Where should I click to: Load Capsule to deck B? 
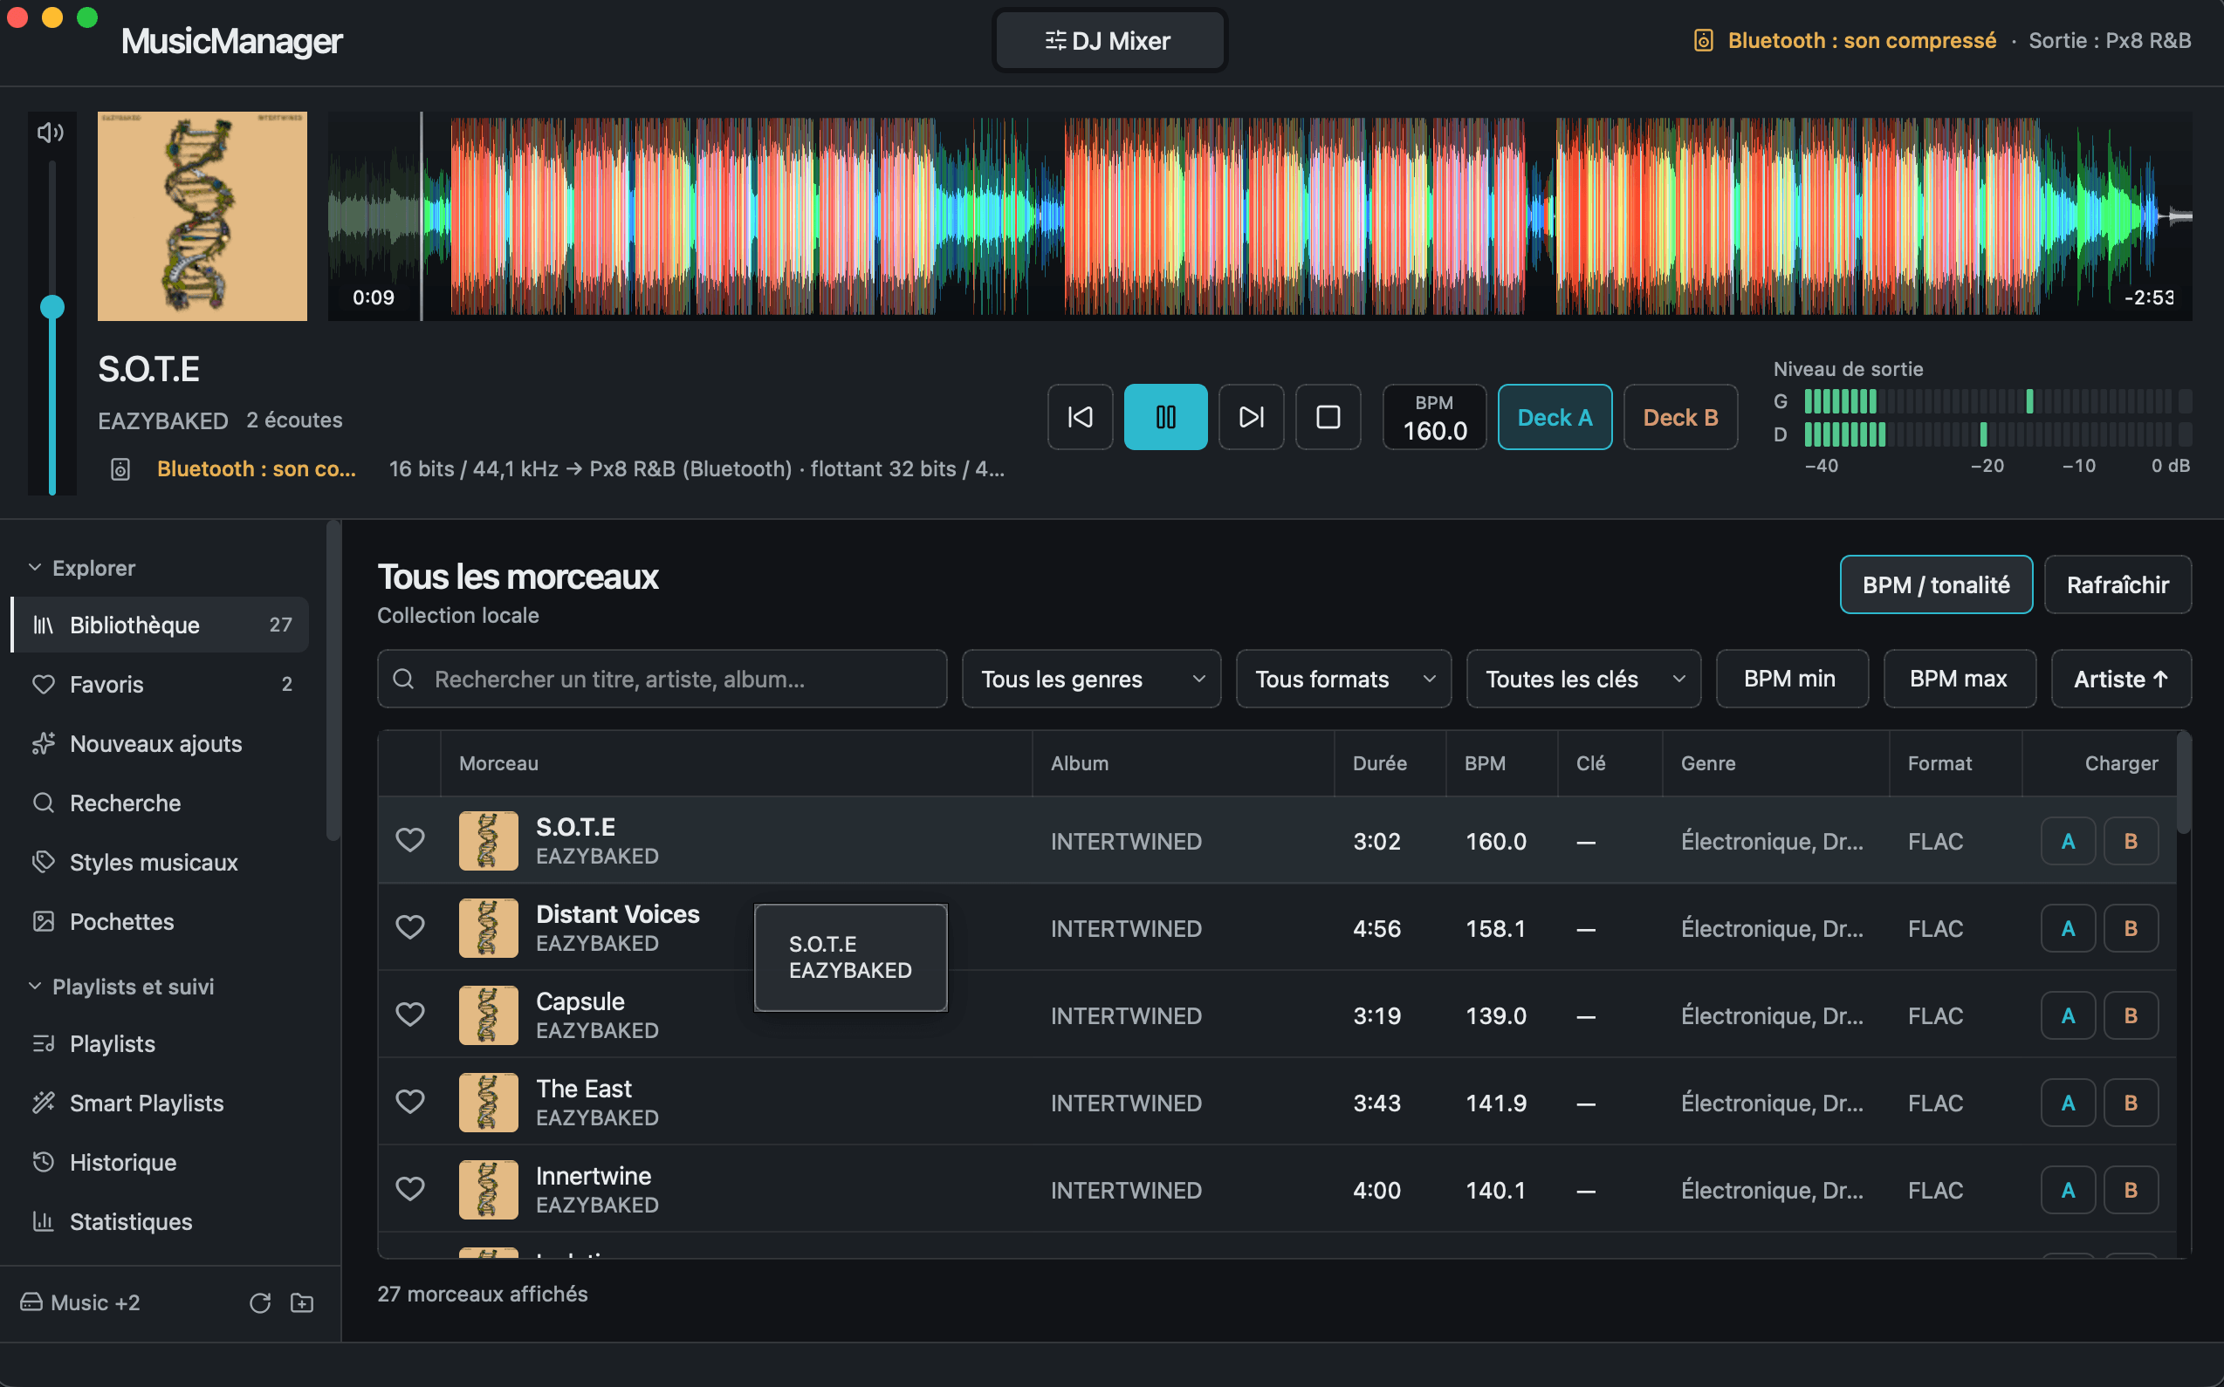[2131, 1015]
